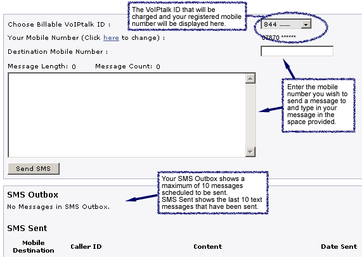Click the 'Choose Billable VoIPtalk ID' label
The image size is (362, 257).
(x=59, y=25)
